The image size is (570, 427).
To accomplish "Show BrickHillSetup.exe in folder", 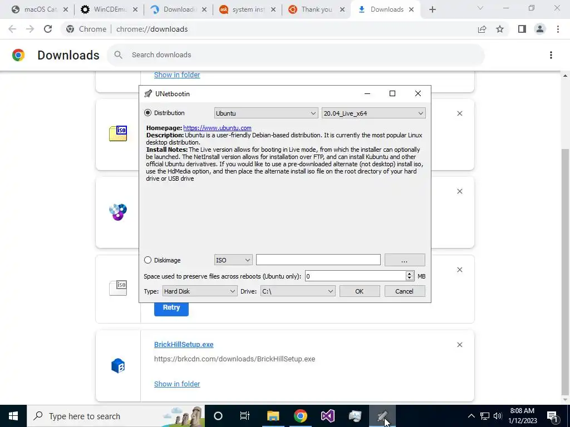I will tap(177, 384).
